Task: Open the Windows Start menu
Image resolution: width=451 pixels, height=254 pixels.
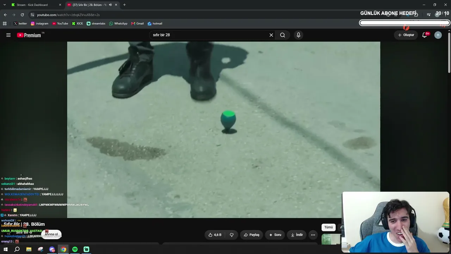Action: (x=5, y=249)
